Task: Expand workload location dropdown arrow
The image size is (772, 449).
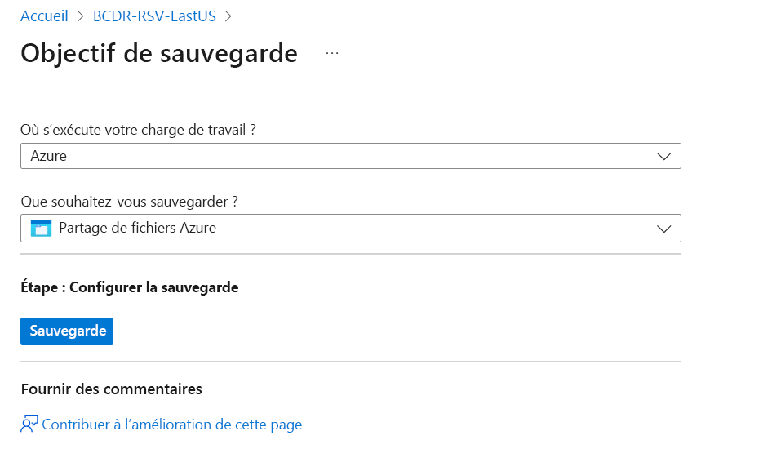Action: (x=663, y=156)
